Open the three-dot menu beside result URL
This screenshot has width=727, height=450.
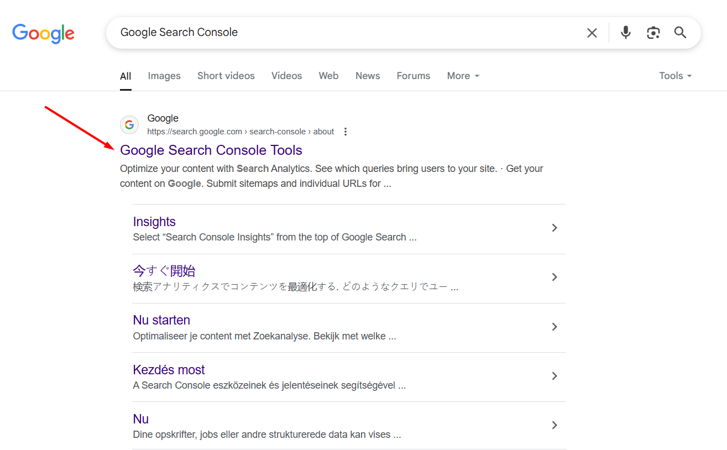coord(346,132)
